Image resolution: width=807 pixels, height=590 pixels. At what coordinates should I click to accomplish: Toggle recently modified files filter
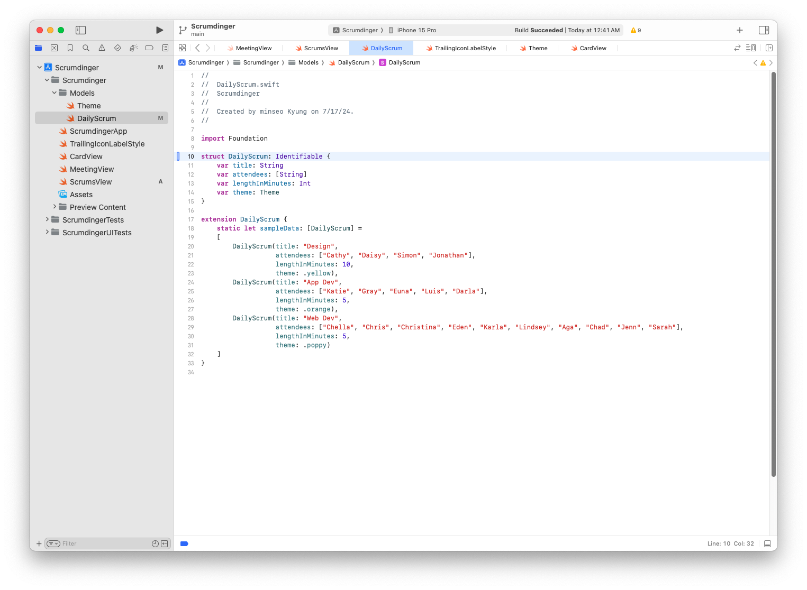pyautogui.click(x=155, y=543)
